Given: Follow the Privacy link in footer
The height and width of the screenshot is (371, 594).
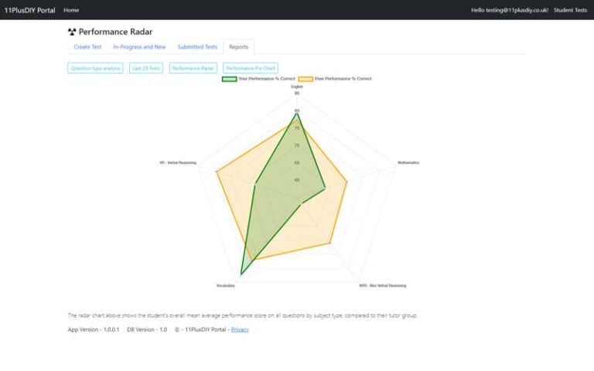Looking at the screenshot, I should (x=240, y=329).
